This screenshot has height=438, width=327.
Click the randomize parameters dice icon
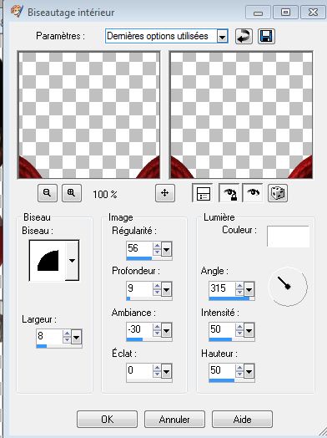[x=278, y=193]
